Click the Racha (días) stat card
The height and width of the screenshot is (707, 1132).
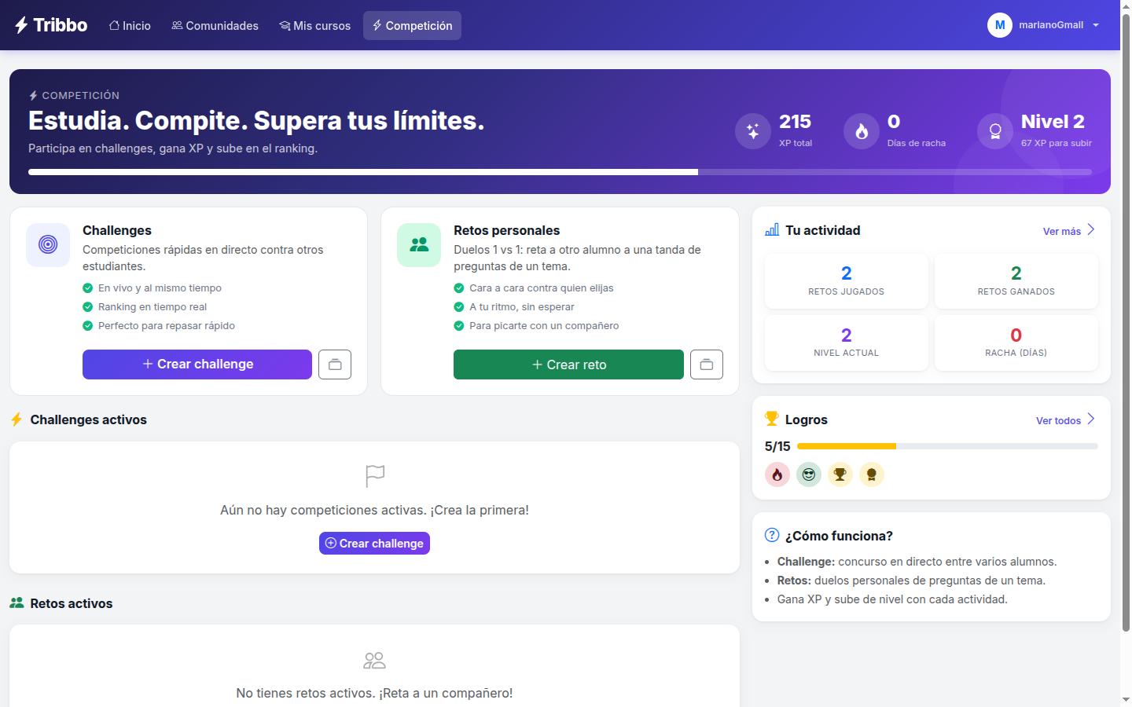pos(1016,343)
